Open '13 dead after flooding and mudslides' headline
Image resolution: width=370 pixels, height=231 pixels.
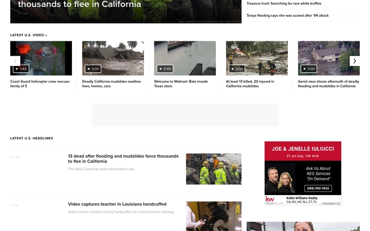(123, 159)
